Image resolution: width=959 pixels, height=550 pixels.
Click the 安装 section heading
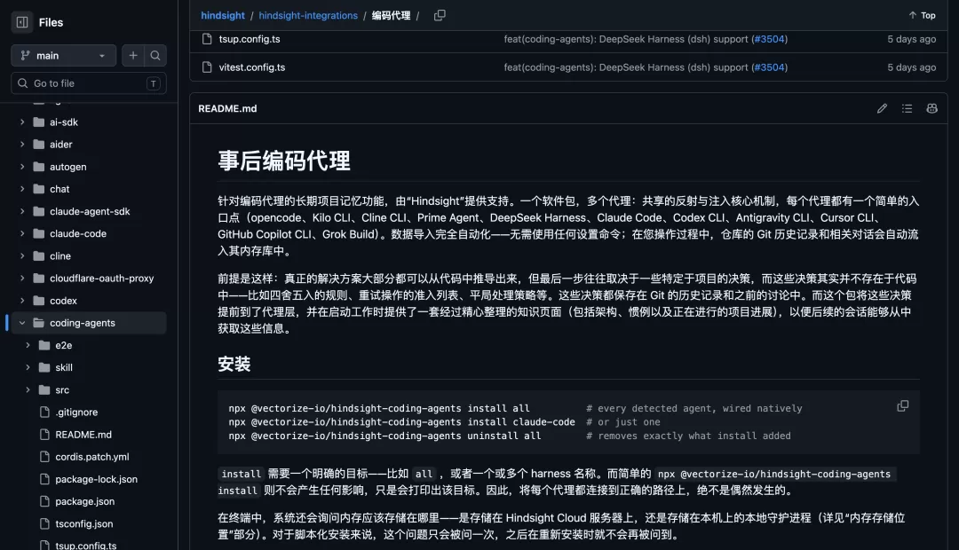point(234,365)
